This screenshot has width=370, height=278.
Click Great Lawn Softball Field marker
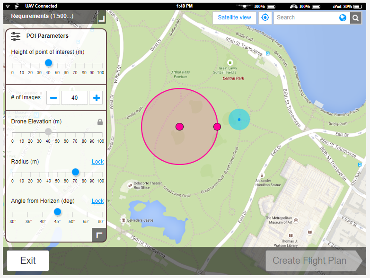[x=230, y=63]
